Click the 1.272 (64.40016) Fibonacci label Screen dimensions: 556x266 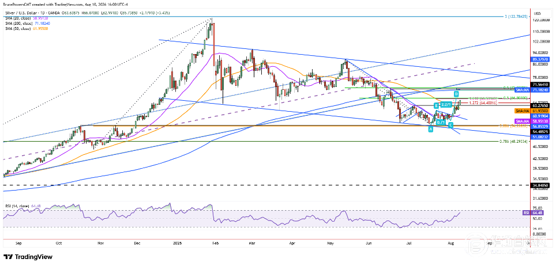tap(483, 102)
